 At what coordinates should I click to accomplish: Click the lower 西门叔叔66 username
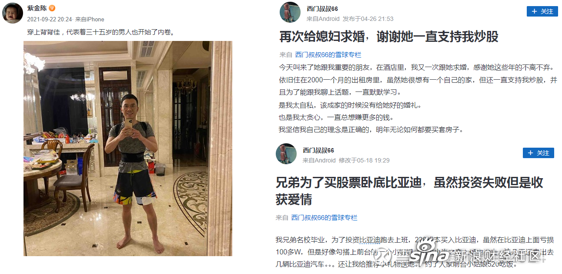click(x=318, y=150)
